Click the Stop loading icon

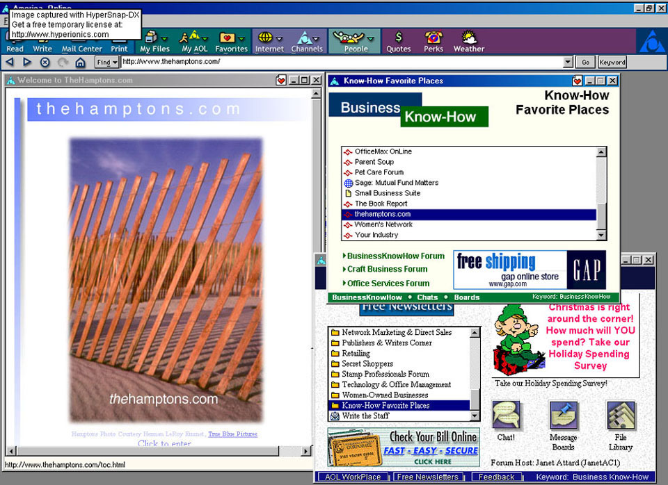coord(45,63)
